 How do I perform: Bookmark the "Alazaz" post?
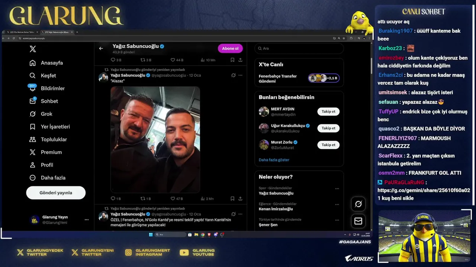232,198
